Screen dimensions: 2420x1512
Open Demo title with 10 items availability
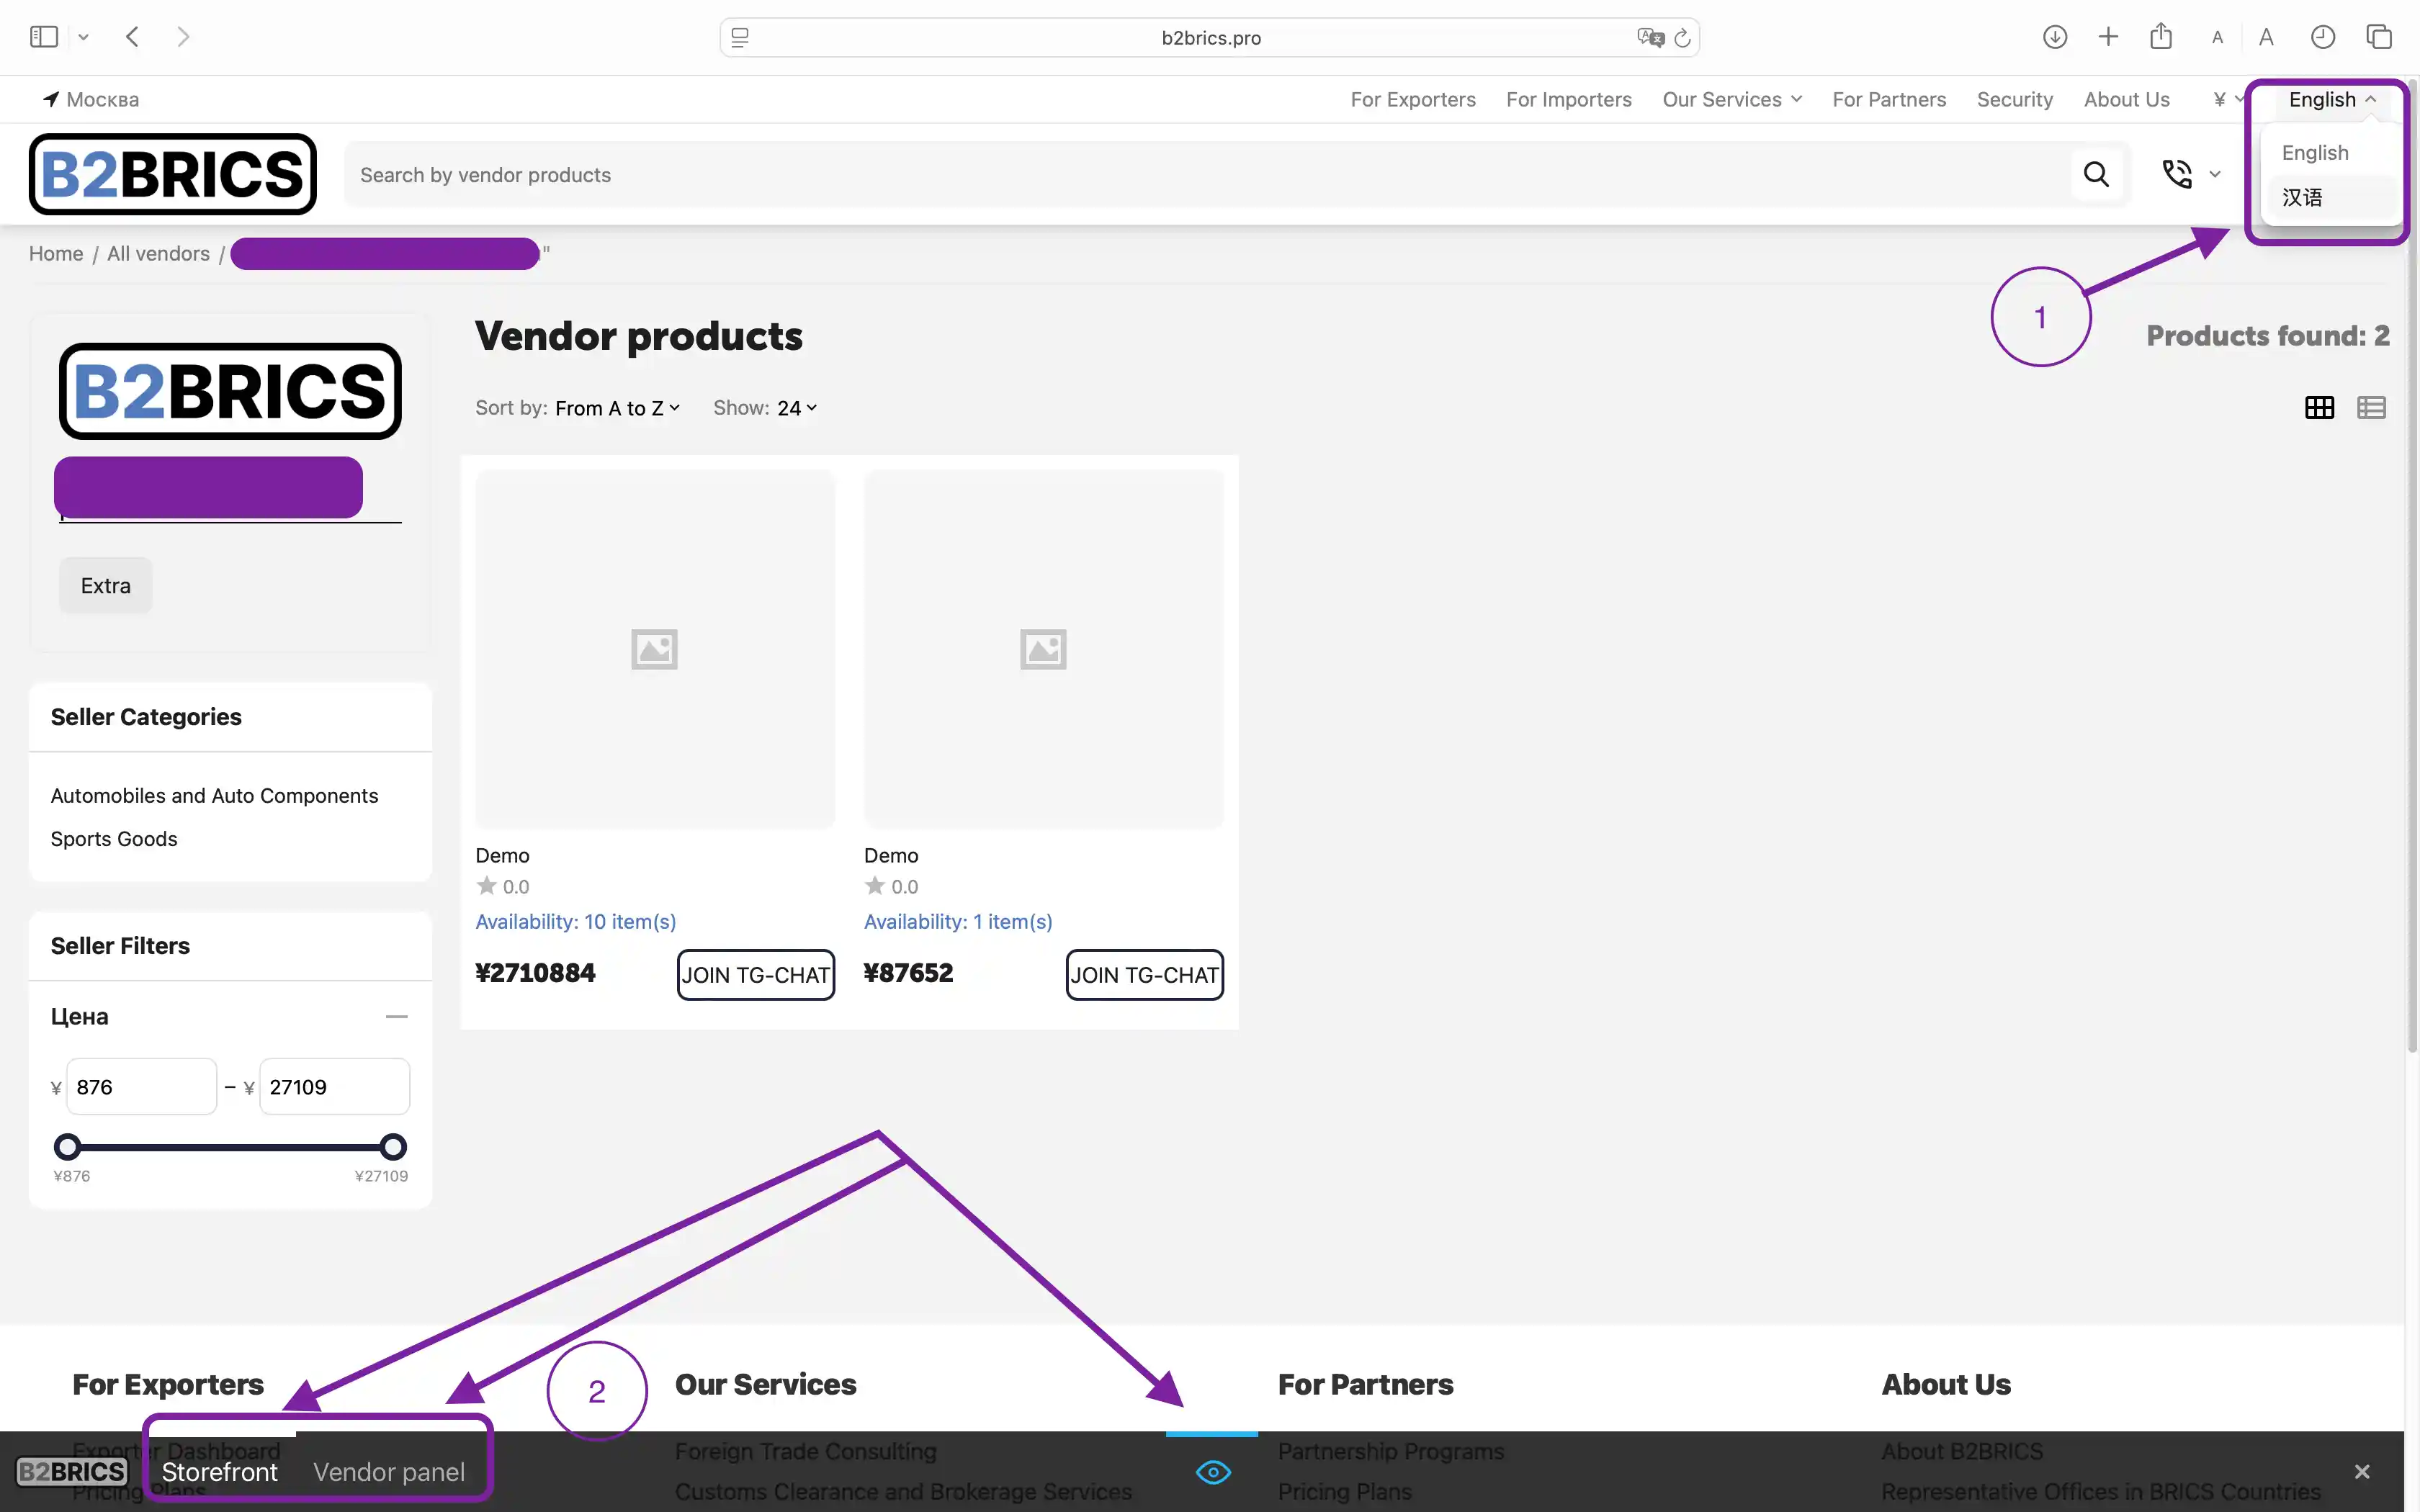click(x=502, y=855)
